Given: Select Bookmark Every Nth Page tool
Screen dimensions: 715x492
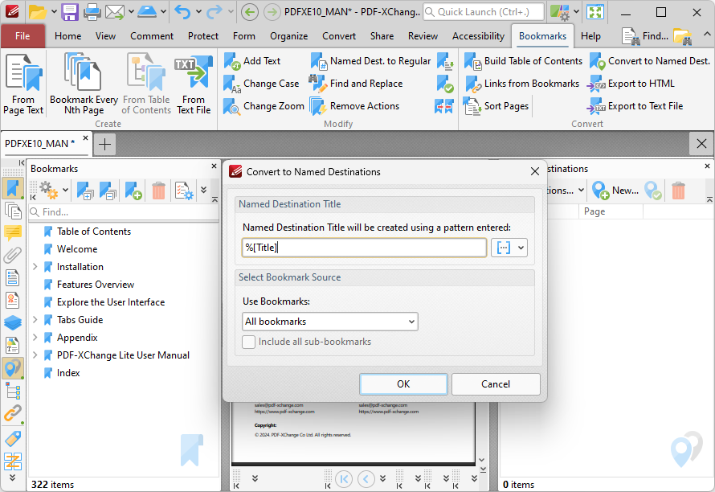Looking at the screenshot, I should pyautogui.click(x=84, y=84).
